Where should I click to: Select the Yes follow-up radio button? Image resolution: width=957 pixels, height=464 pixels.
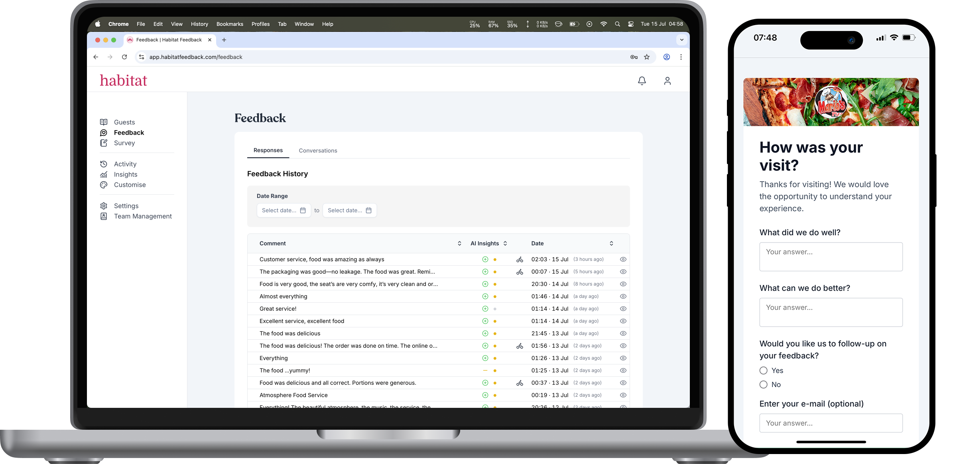(763, 370)
